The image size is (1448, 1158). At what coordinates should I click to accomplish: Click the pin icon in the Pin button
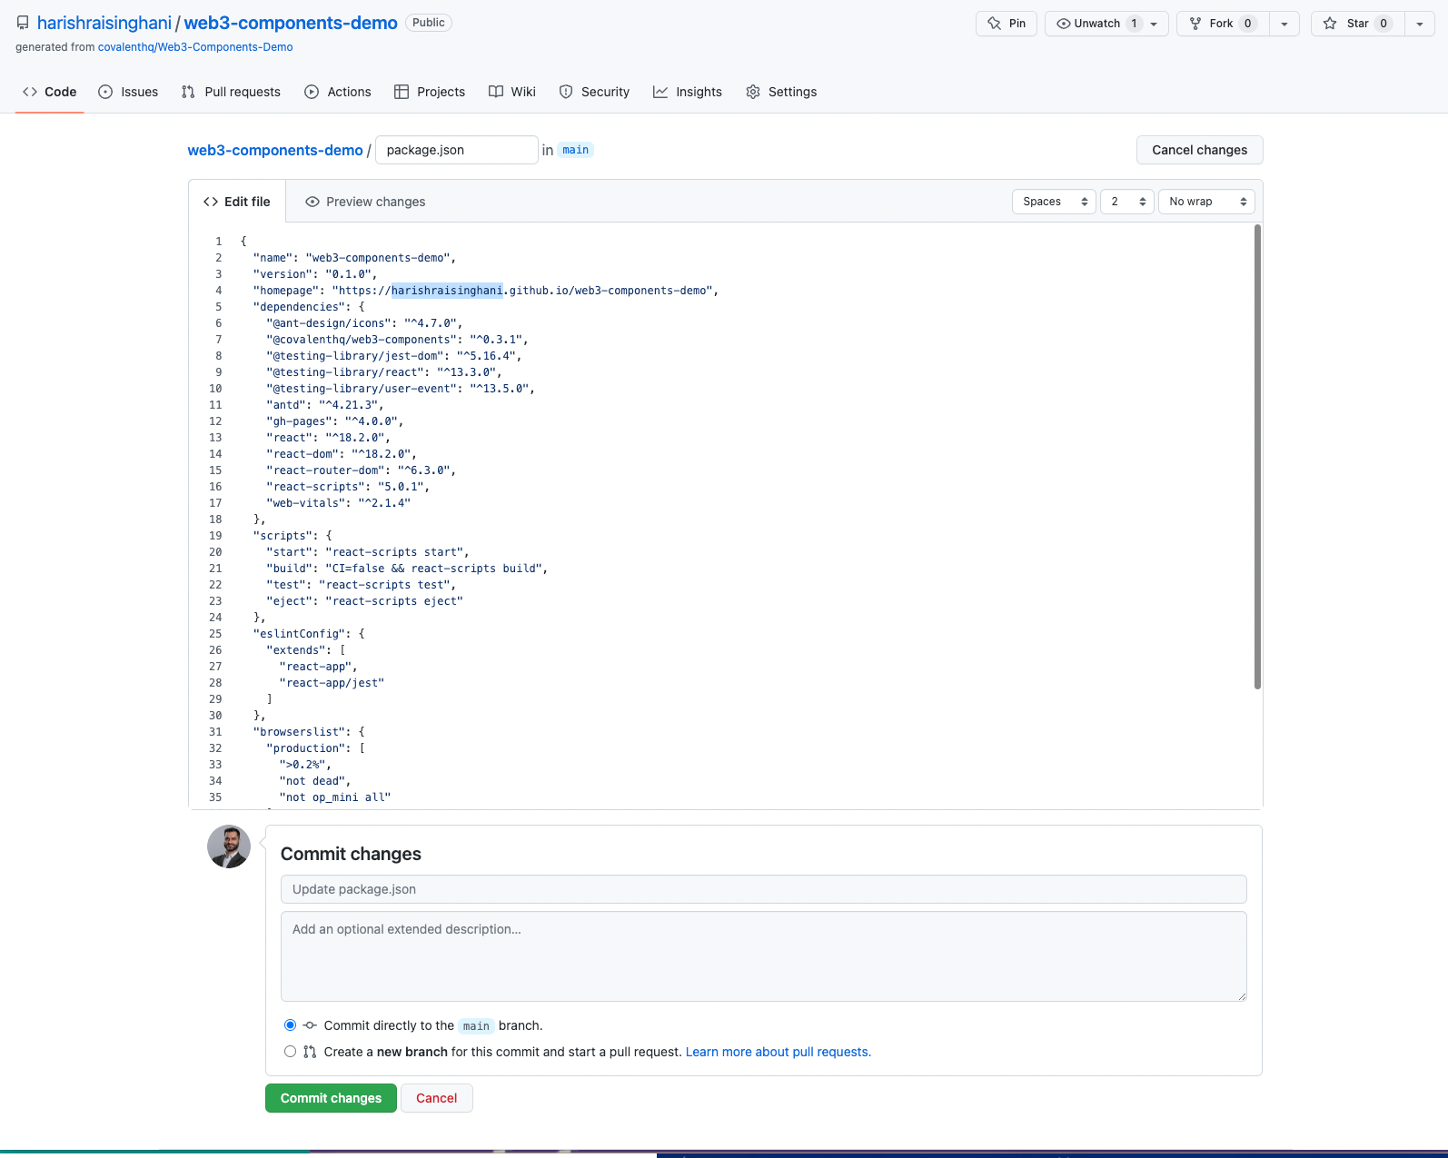(995, 24)
